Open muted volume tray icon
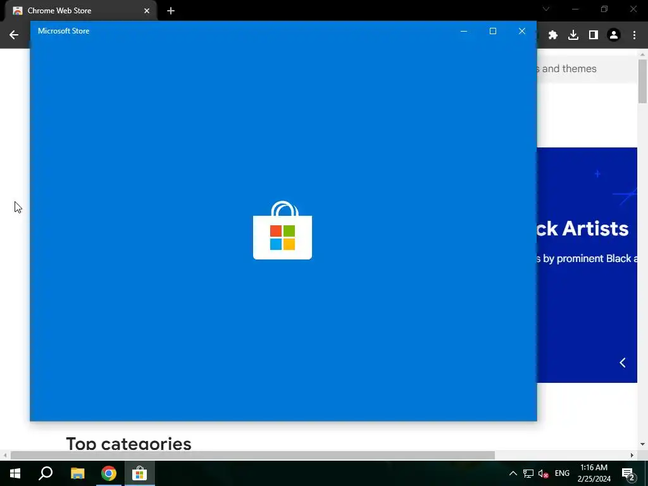Viewport: 648px width, 486px height. pos(544,473)
